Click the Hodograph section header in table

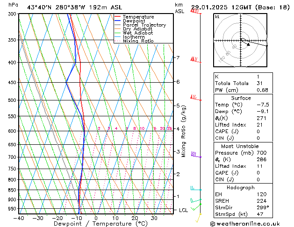coord(241,187)
